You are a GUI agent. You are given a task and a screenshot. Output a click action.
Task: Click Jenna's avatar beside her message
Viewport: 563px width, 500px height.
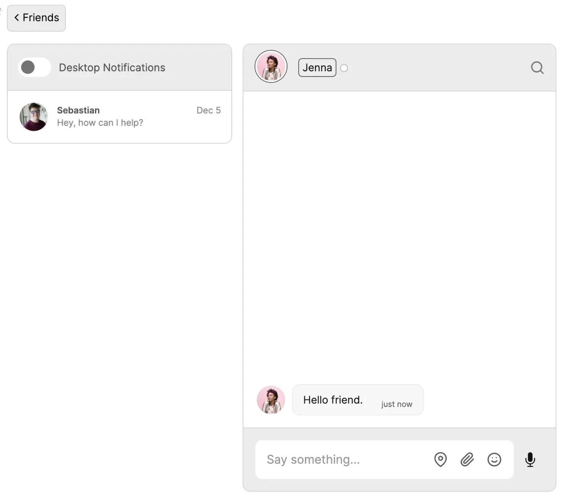271,400
